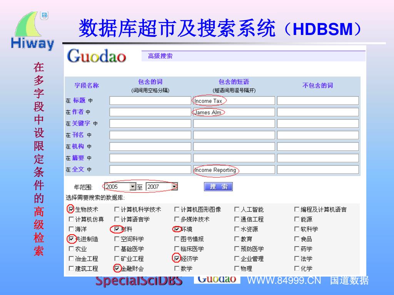
Task: Click the WWW.84999.CN website text
Action: click(x=284, y=280)
